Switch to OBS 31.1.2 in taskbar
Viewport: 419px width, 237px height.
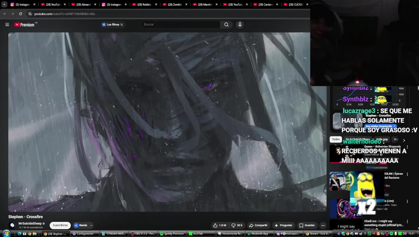[x=143, y=234]
